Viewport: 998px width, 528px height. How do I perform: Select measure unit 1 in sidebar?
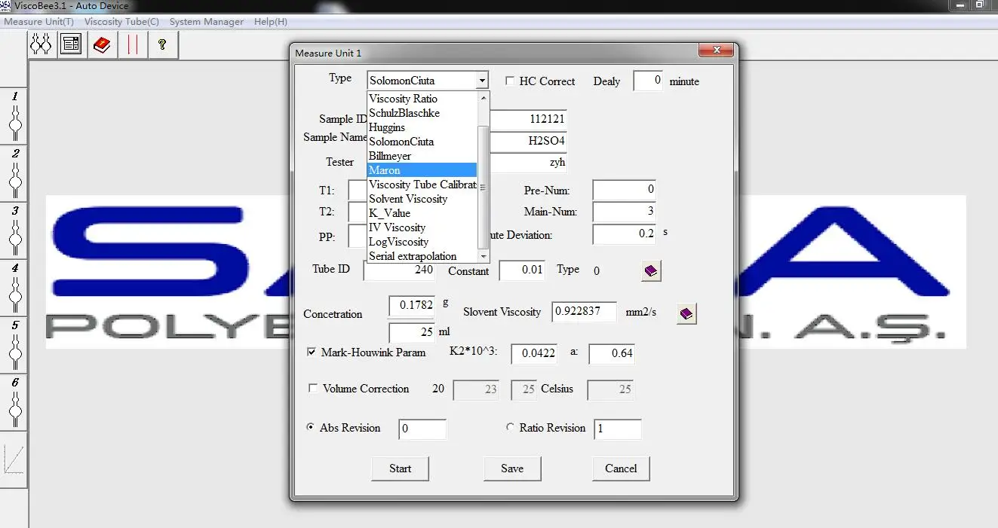(x=14, y=117)
